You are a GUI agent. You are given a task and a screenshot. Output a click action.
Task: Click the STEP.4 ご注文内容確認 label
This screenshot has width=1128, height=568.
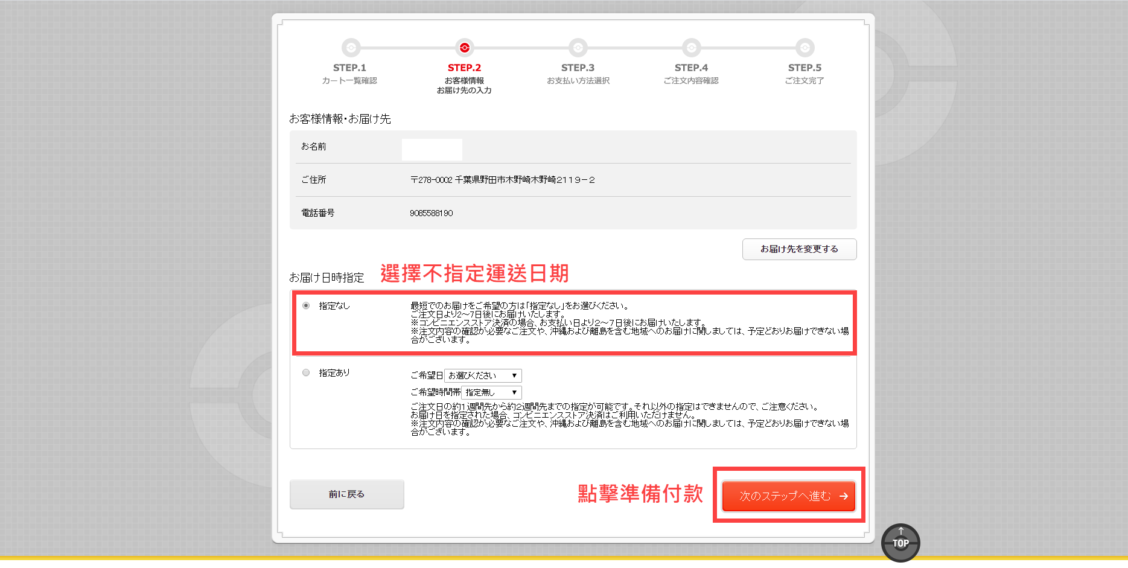tap(691, 81)
